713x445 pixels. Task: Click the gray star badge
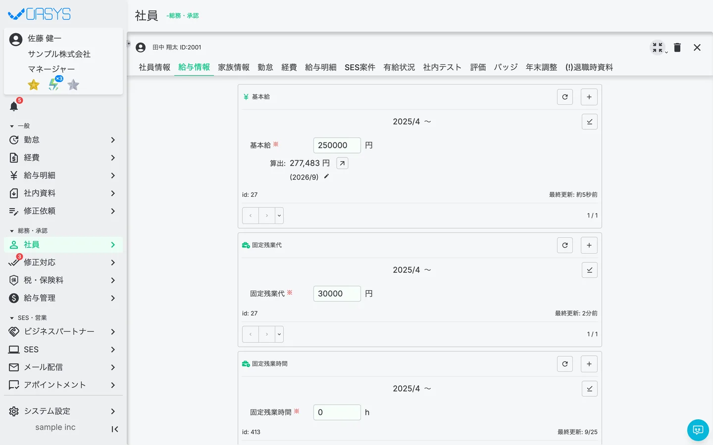[73, 85]
